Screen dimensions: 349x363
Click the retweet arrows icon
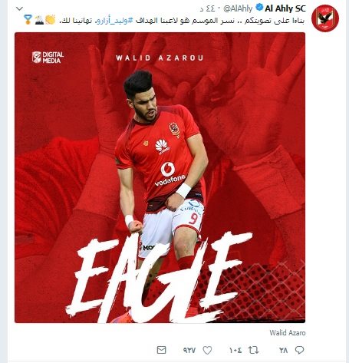254,350
